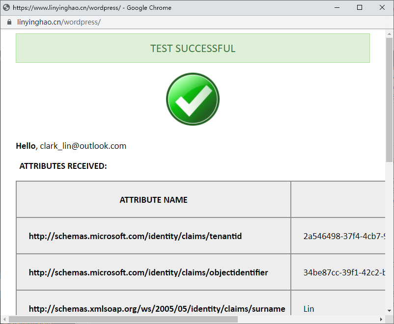The image size is (394, 324).
Task: Click the surname value Lin
Action: (309, 309)
